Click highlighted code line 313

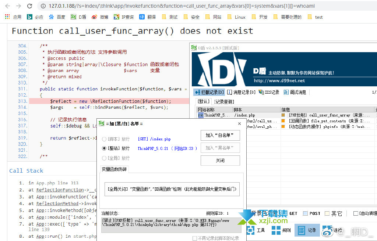click(x=109, y=101)
